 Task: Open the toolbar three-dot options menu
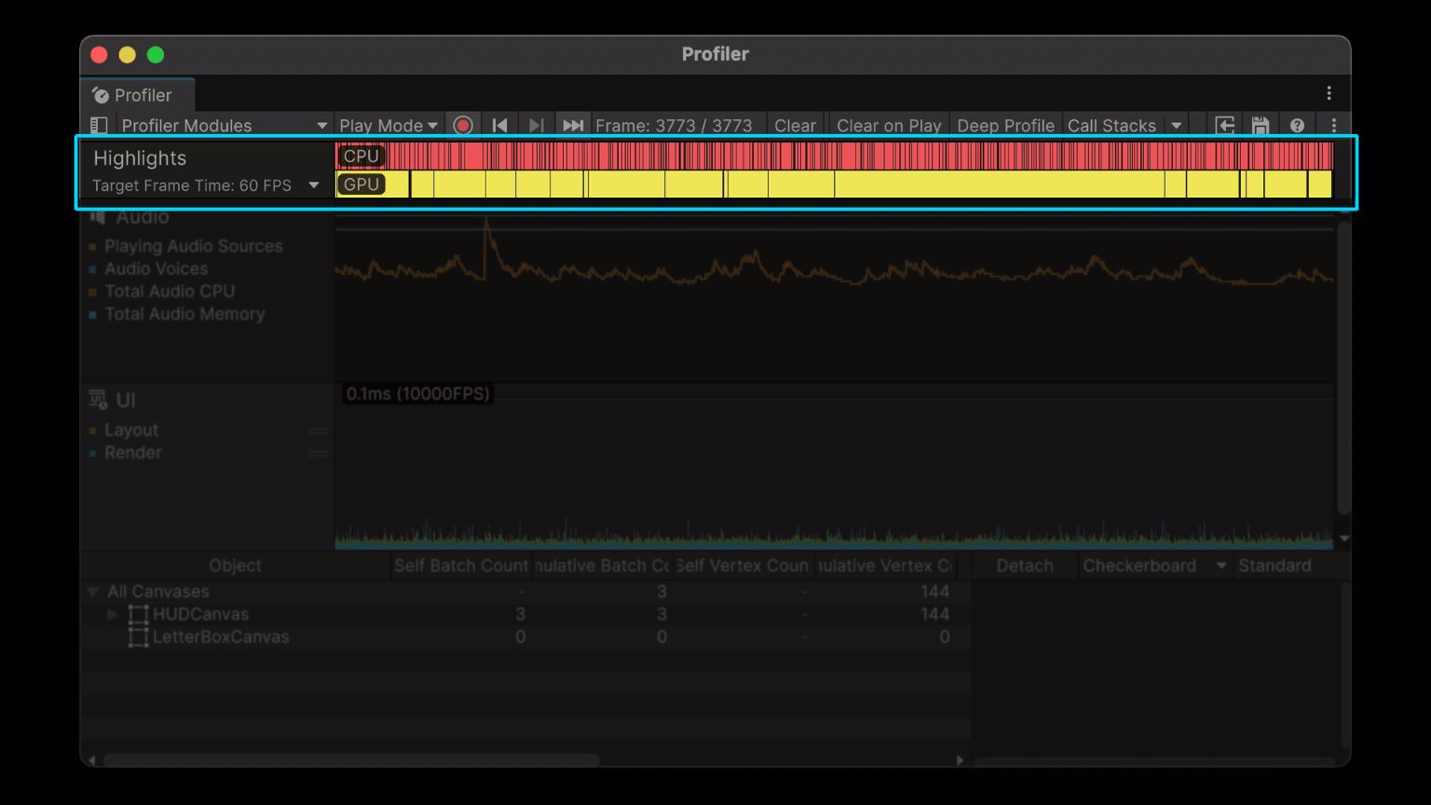(1334, 126)
